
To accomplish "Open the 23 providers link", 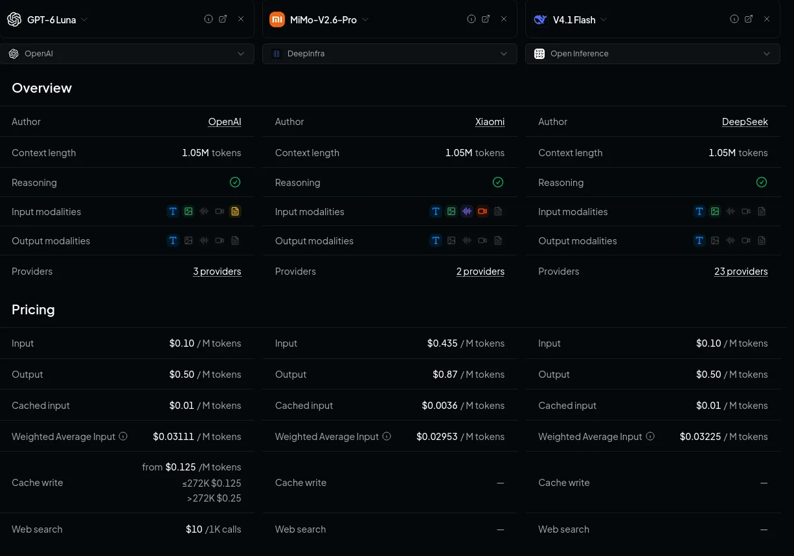I will [741, 272].
